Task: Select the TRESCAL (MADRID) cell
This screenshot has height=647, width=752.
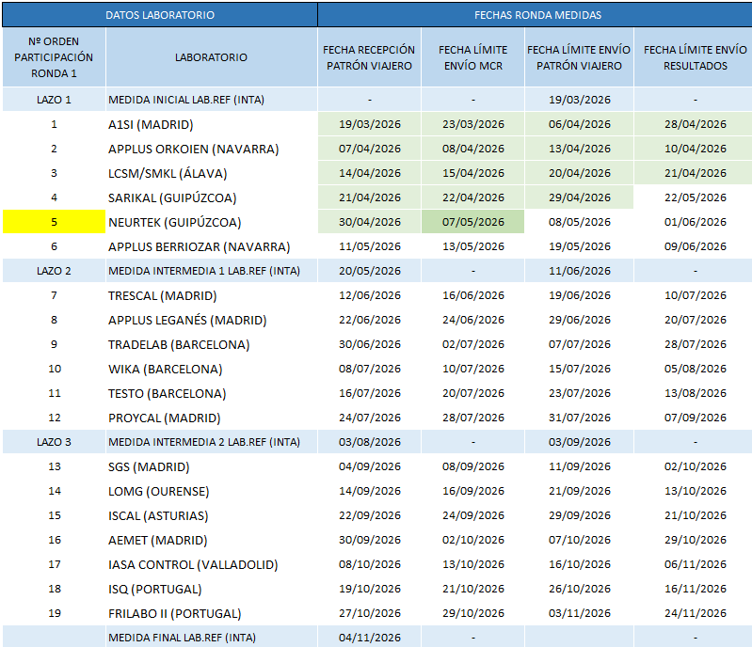Action: click(x=211, y=295)
